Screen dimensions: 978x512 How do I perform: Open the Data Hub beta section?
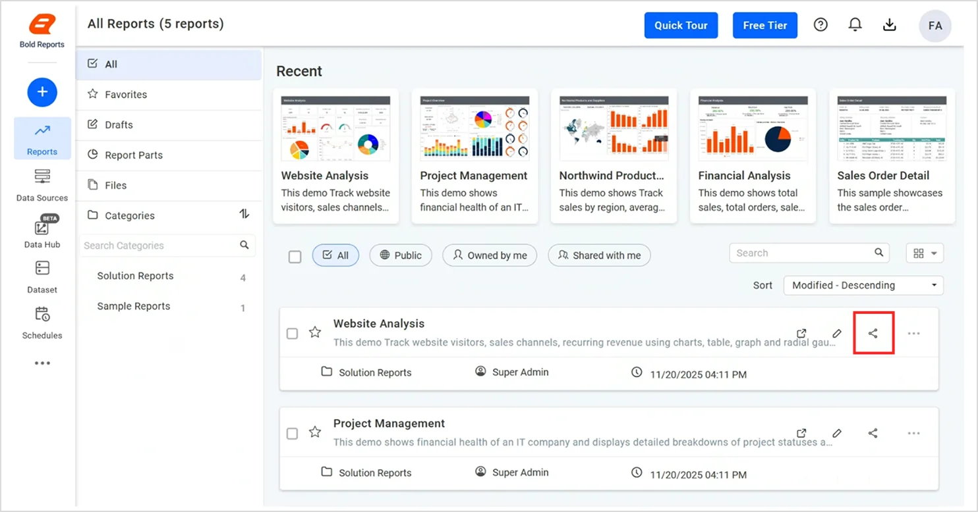point(42,232)
